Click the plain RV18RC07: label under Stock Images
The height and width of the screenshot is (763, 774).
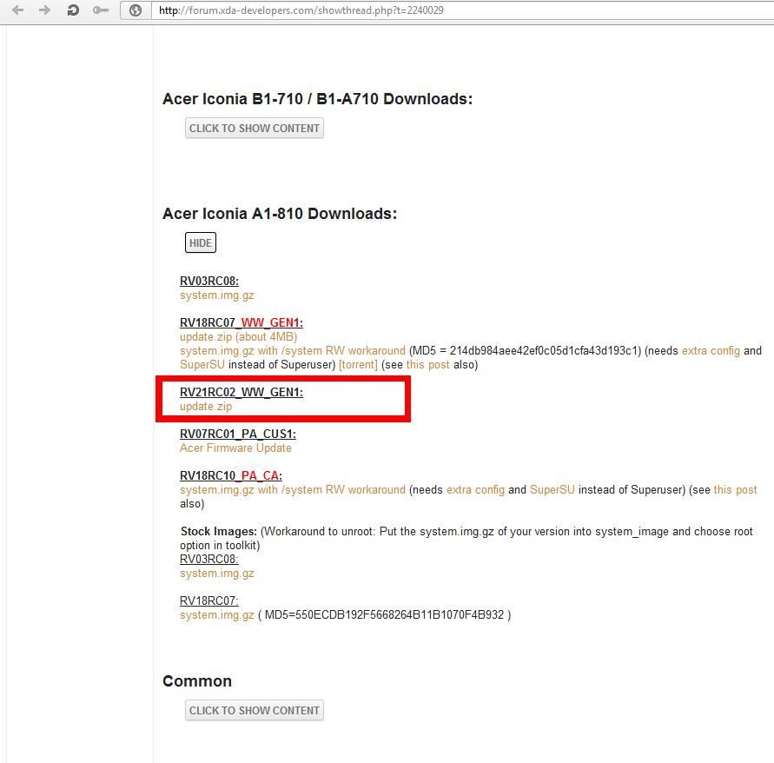click(209, 601)
